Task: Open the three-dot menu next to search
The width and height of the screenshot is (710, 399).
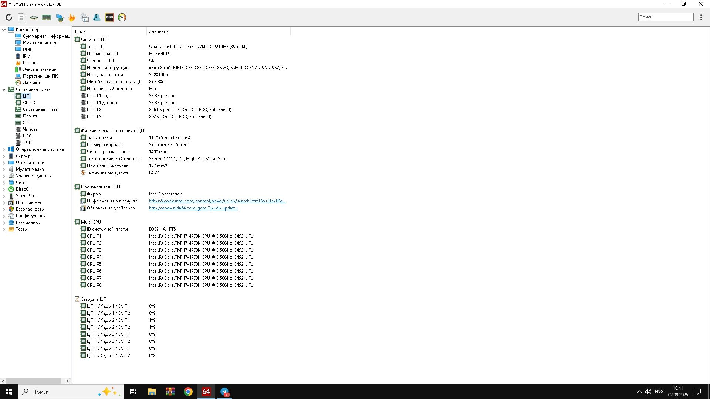Action: [701, 17]
